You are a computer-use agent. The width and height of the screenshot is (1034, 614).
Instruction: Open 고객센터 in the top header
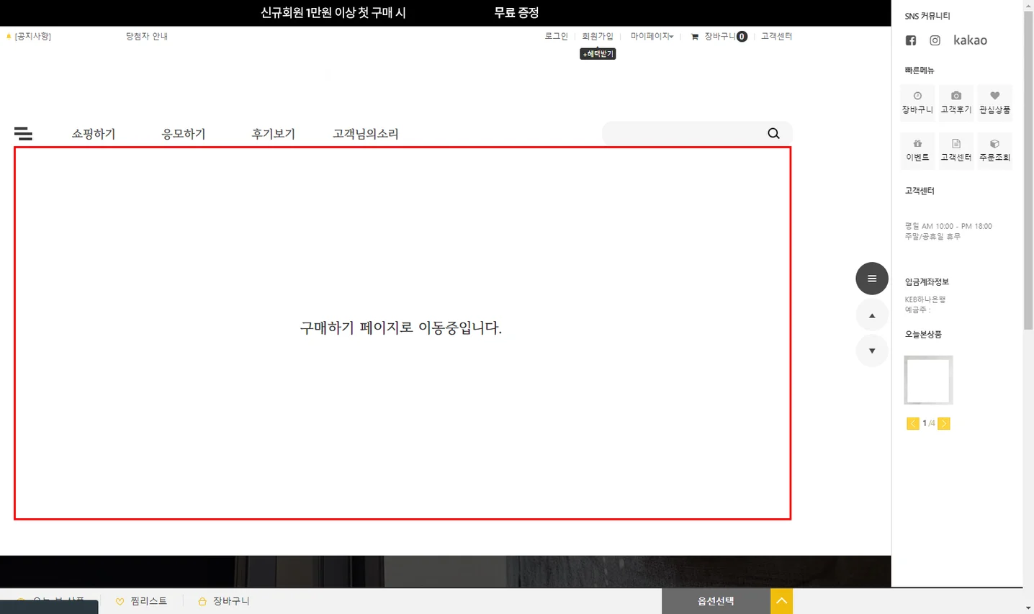click(x=776, y=36)
